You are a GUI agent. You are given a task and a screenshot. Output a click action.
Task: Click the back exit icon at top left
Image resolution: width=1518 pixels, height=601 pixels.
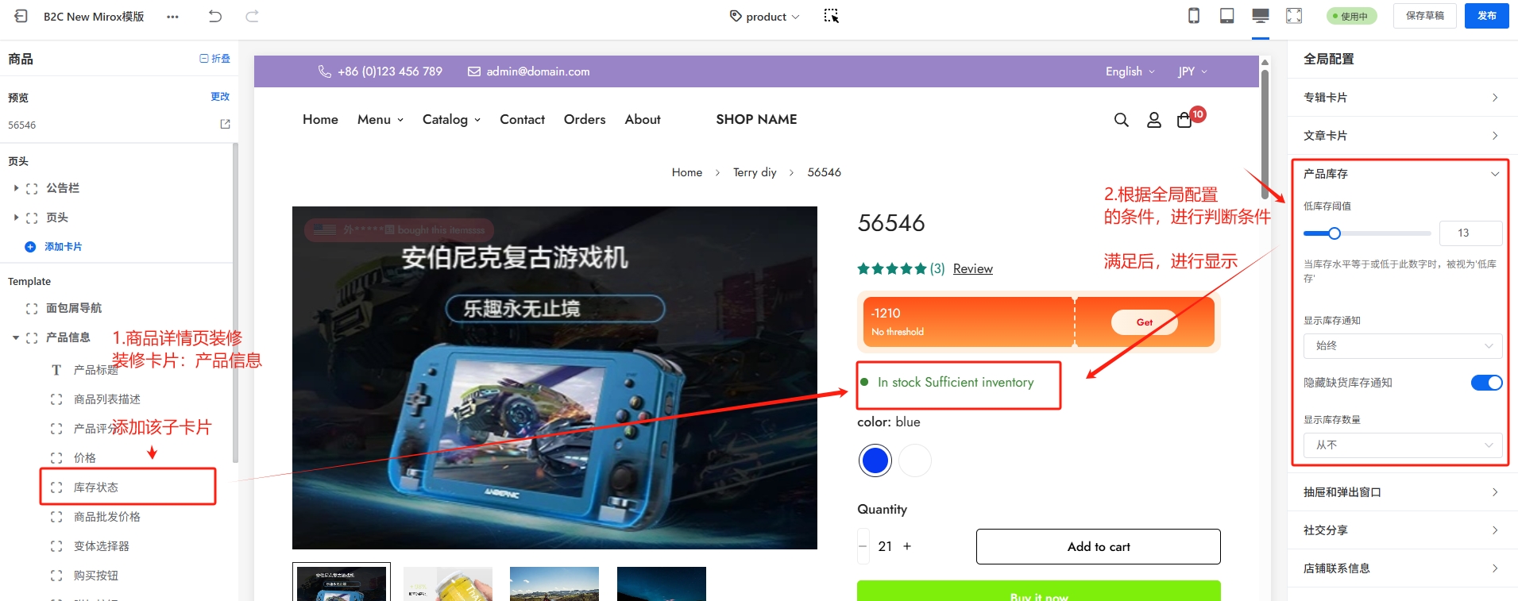click(21, 16)
